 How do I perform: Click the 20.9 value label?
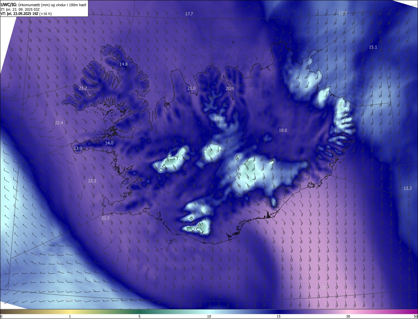click(x=230, y=89)
